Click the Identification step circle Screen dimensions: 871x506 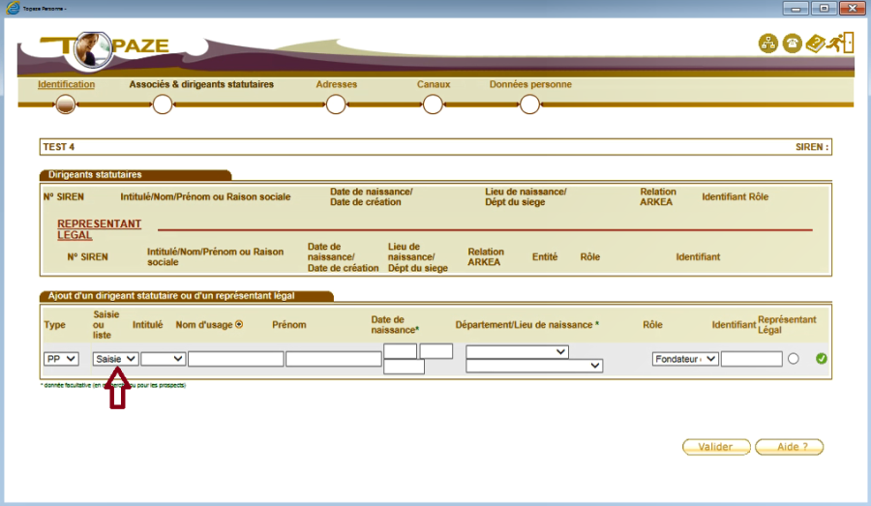tap(66, 104)
